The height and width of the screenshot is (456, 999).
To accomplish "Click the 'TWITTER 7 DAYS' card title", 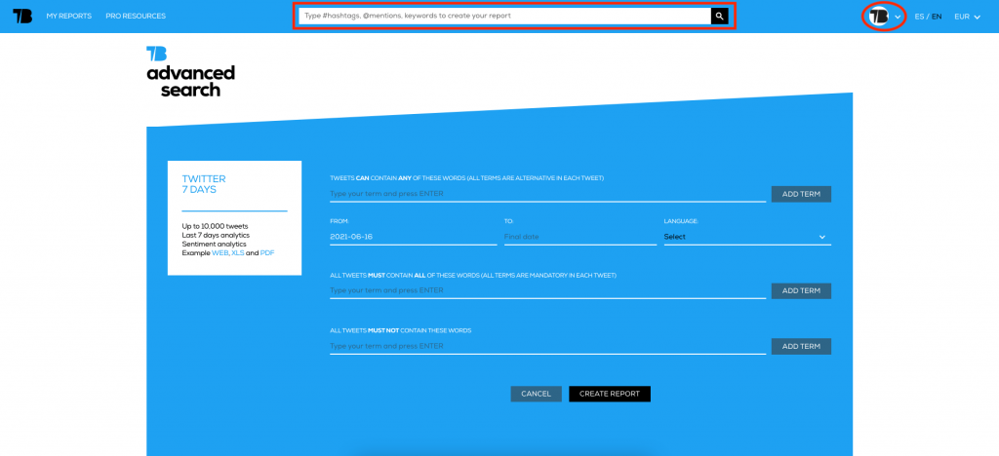I will tap(204, 184).
